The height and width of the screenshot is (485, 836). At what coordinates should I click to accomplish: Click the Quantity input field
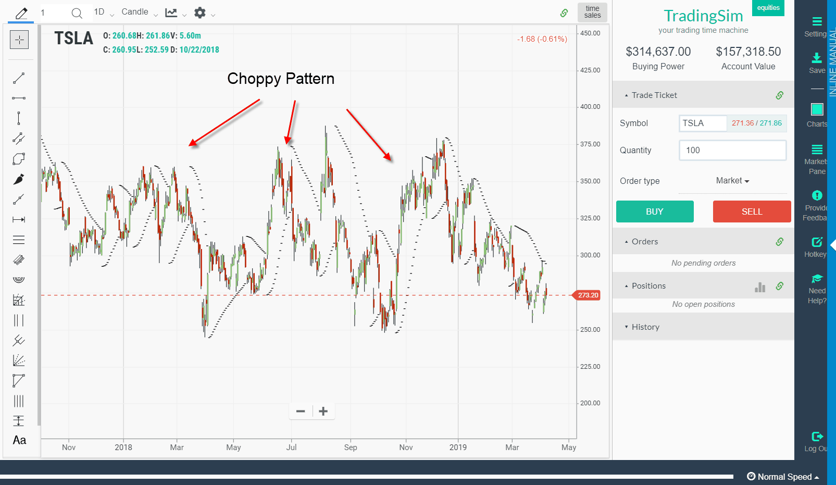tap(732, 150)
